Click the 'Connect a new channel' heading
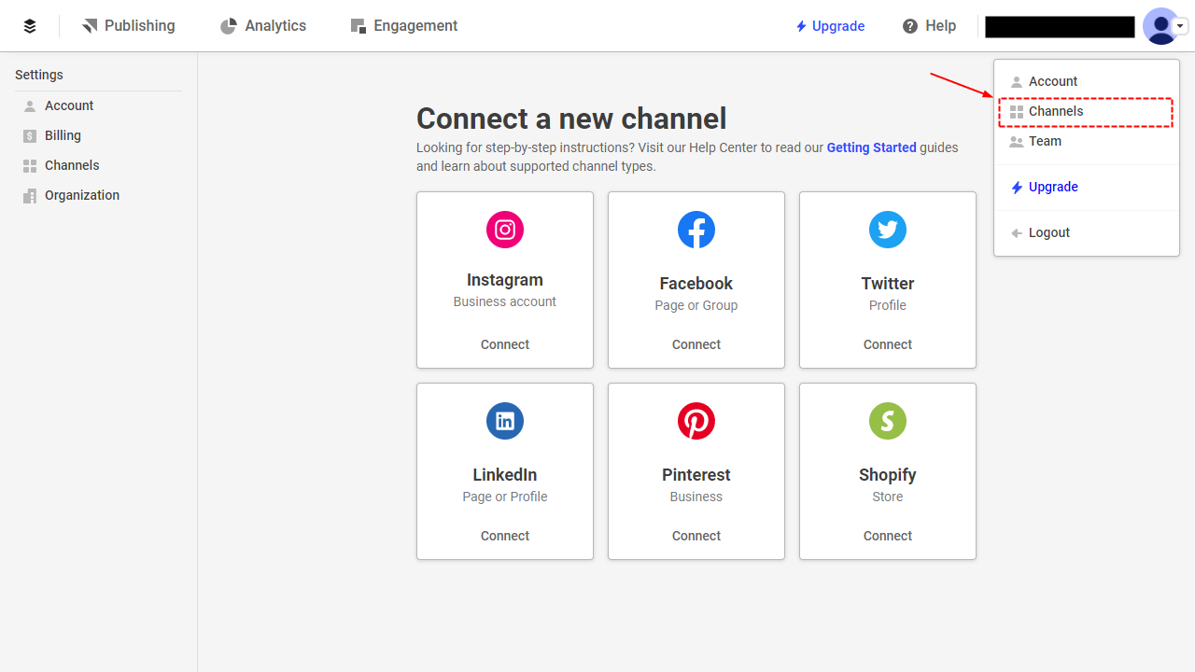 tap(571, 119)
